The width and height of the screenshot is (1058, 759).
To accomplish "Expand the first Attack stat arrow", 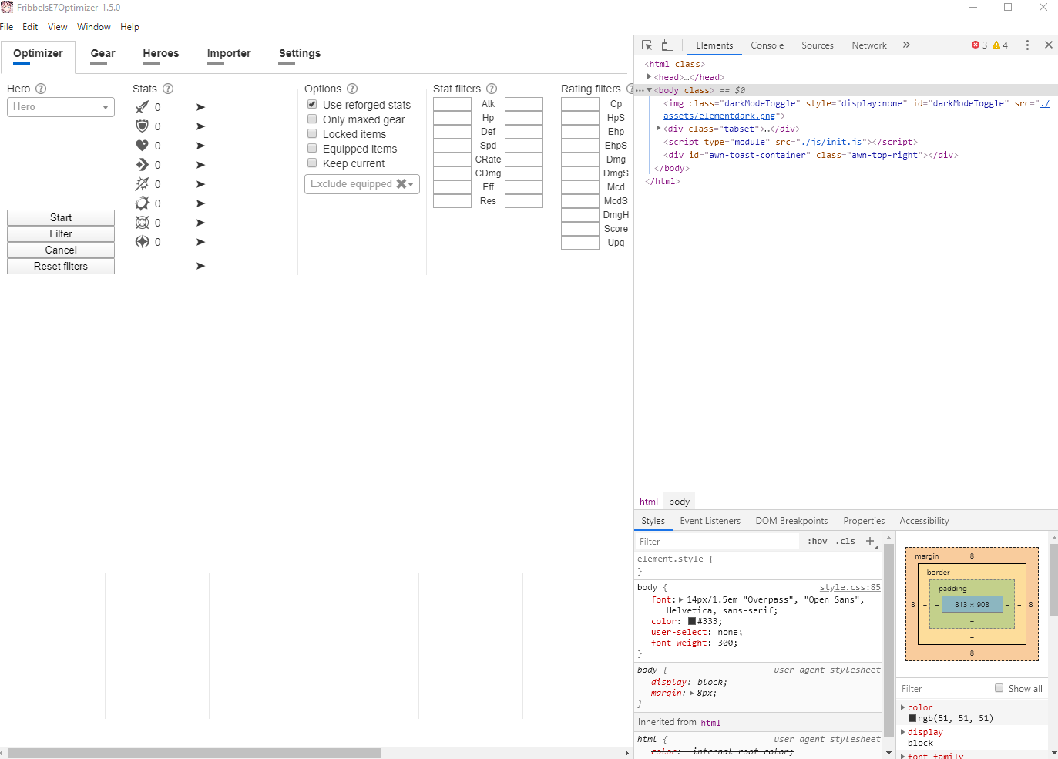I will pos(200,106).
